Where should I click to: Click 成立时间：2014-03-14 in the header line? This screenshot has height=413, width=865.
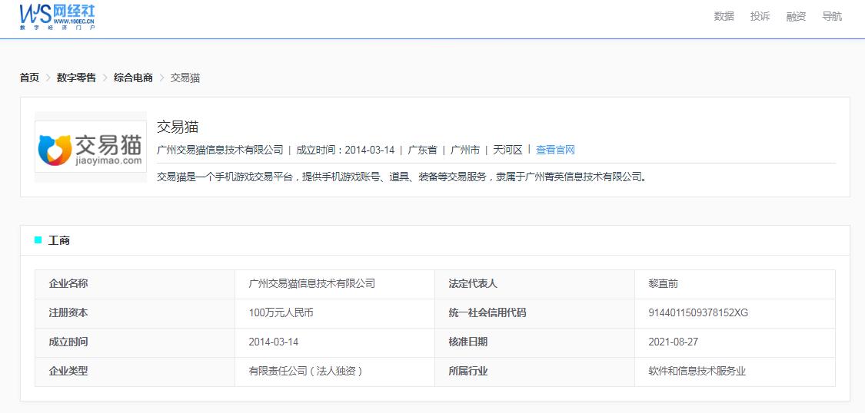pos(345,150)
